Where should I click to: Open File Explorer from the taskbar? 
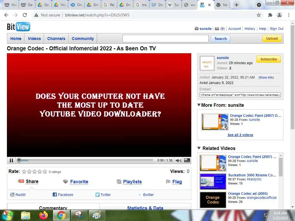(x=26, y=216)
